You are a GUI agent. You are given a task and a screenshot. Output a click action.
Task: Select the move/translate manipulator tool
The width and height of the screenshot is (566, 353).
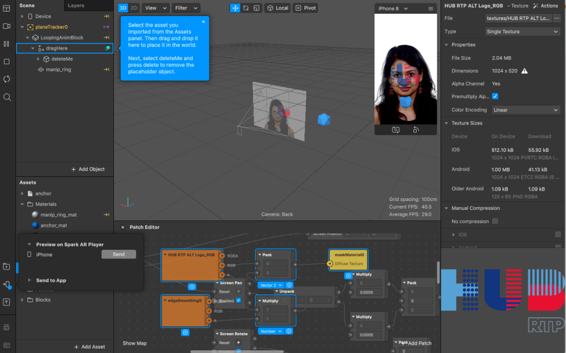pos(235,8)
